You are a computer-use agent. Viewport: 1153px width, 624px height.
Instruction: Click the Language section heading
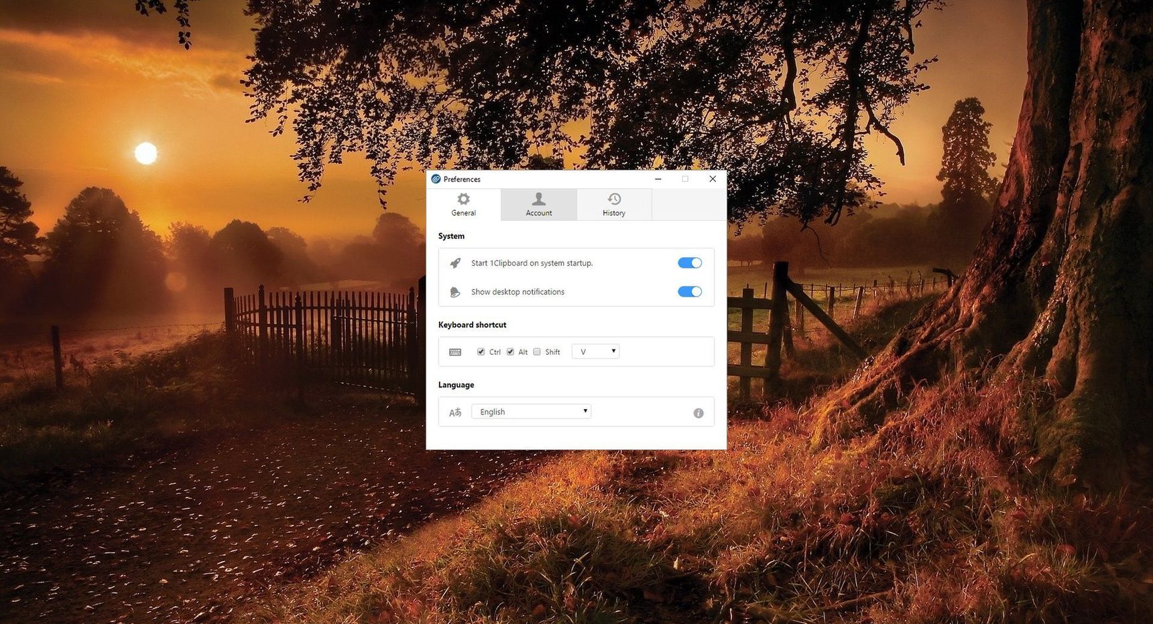point(456,385)
